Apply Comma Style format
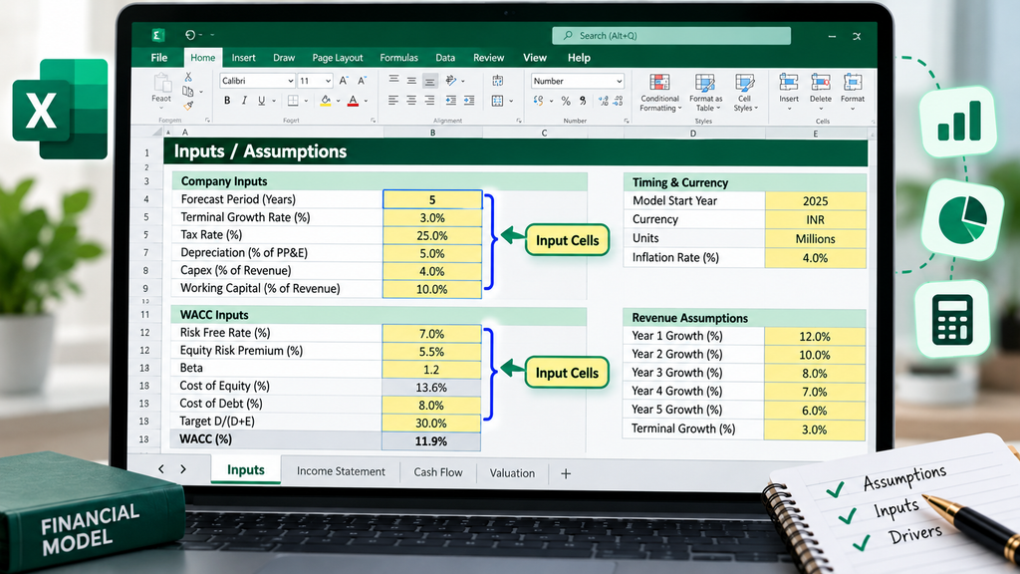The width and height of the screenshot is (1020, 574). point(583,101)
